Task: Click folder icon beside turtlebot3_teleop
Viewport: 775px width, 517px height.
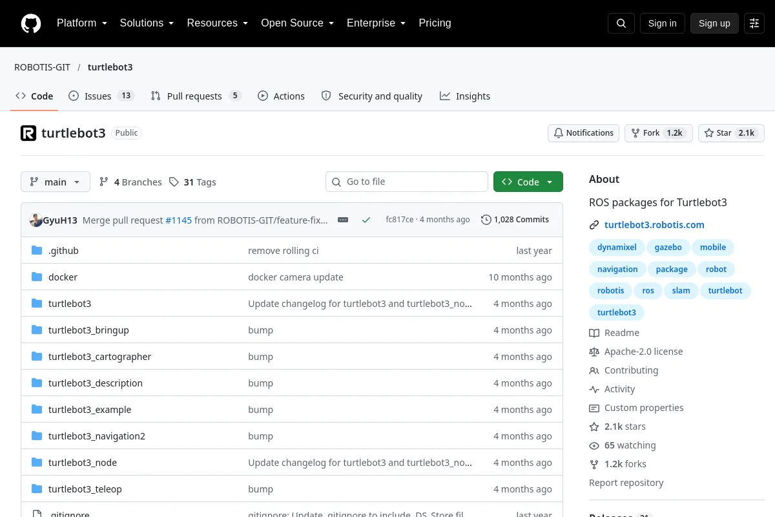Action: click(x=37, y=489)
